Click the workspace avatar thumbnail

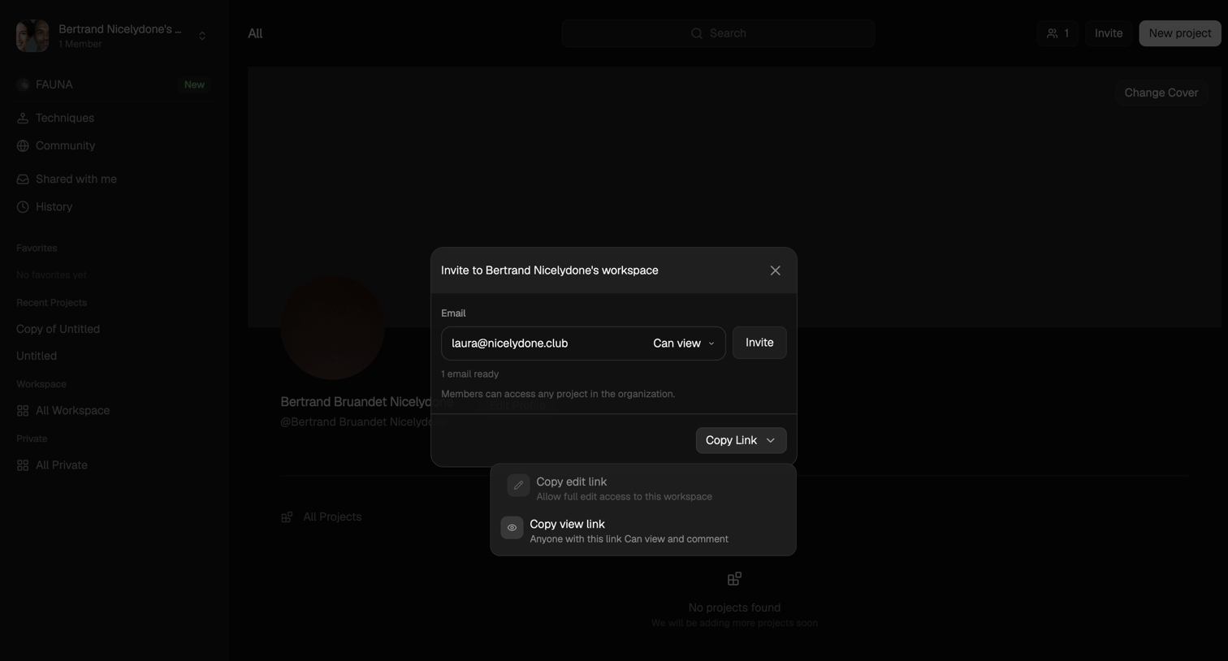coord(32,36)
